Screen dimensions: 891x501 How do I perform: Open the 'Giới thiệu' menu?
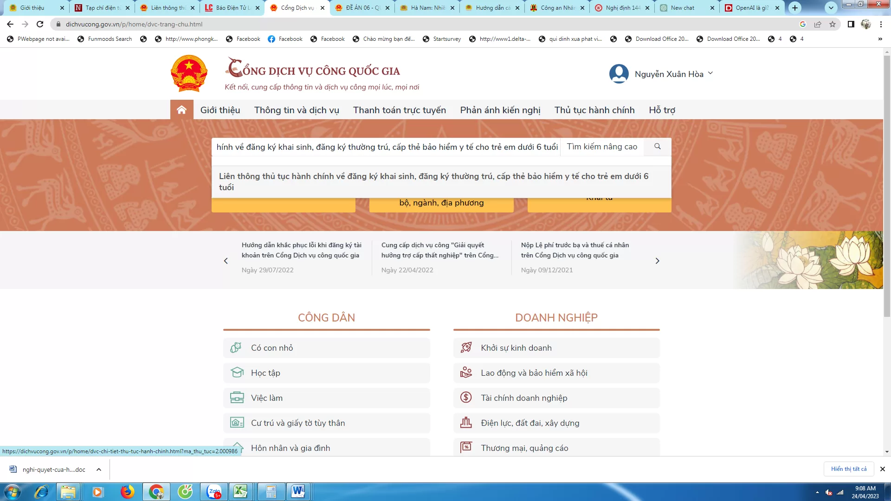click(x=220, y=110)
